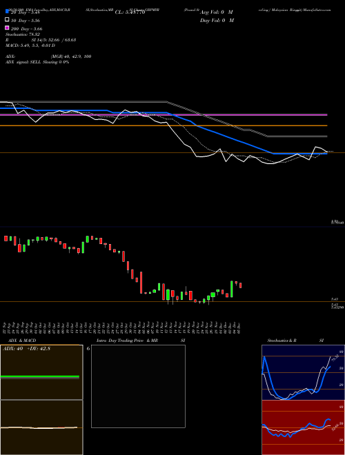
Task: Click the empty intraday price chart box
Action: (138, 386)
